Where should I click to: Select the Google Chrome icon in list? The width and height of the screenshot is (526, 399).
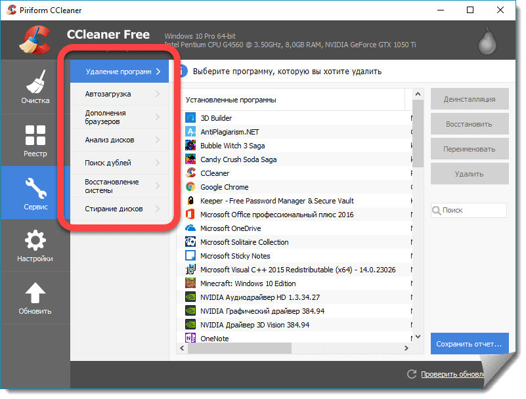pyautogui.click(x=190, y=187)
